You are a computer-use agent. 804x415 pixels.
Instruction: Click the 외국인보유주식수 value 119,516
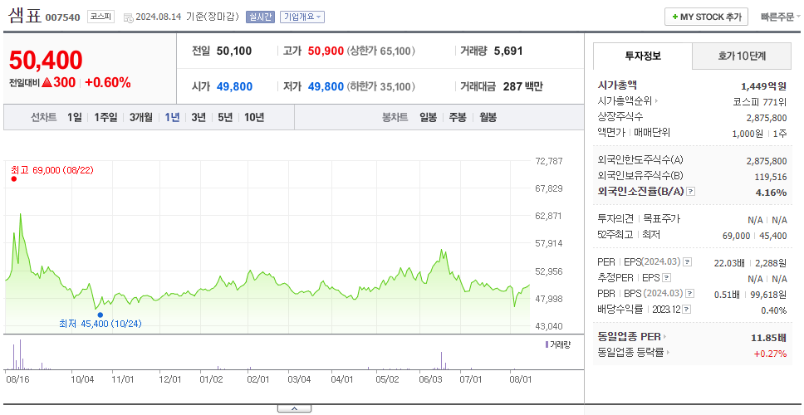coord(770,178)
